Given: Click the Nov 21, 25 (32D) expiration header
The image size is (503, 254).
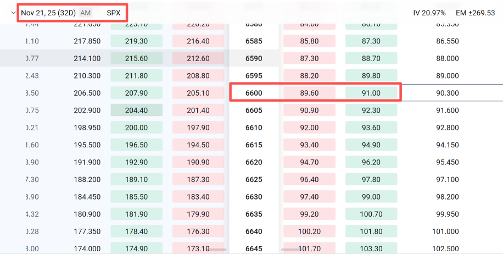Looking at the screenshot, I should coord(48,13).
